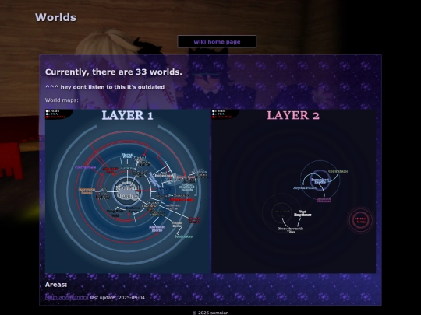Image resolution: width=421 pixels, height=315 pixels.
Task: Click 'last update: 2025-09-04' text
Action: point(117,298)
